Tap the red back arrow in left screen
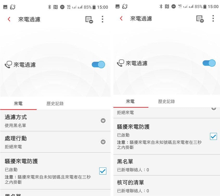This screenshot has width=220, height=196. pos(9,19)
